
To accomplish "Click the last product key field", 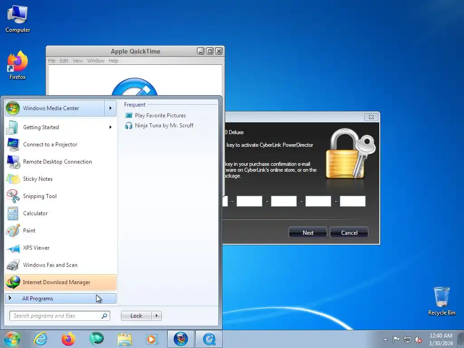I will [353, 201].
